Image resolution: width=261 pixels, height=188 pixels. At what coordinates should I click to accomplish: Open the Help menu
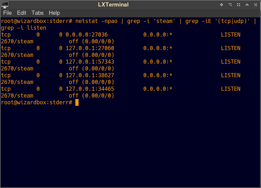point(54,13)
